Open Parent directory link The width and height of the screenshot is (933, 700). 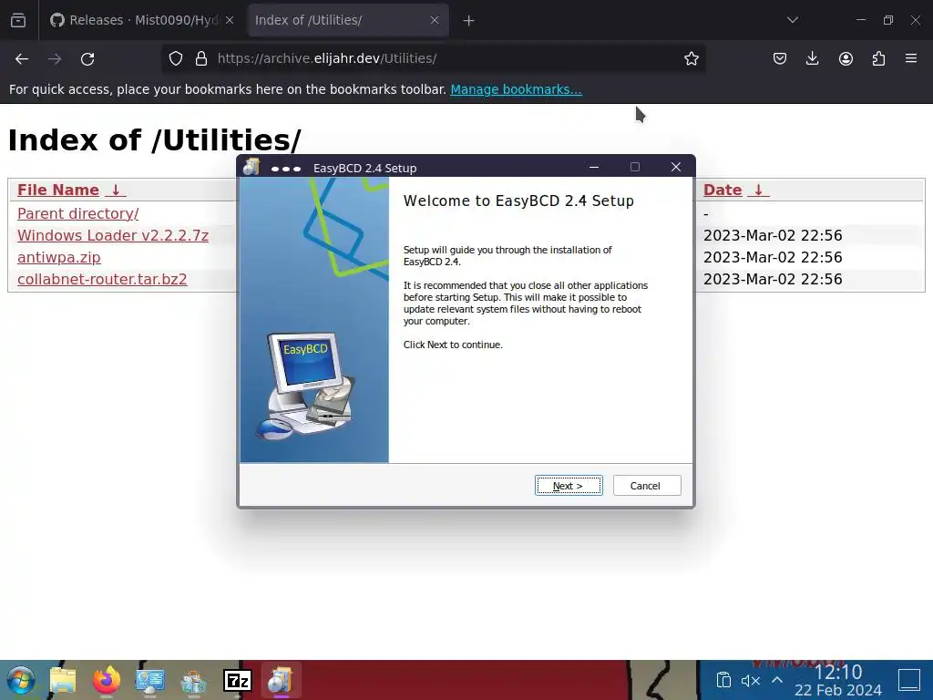click(78, 213)
